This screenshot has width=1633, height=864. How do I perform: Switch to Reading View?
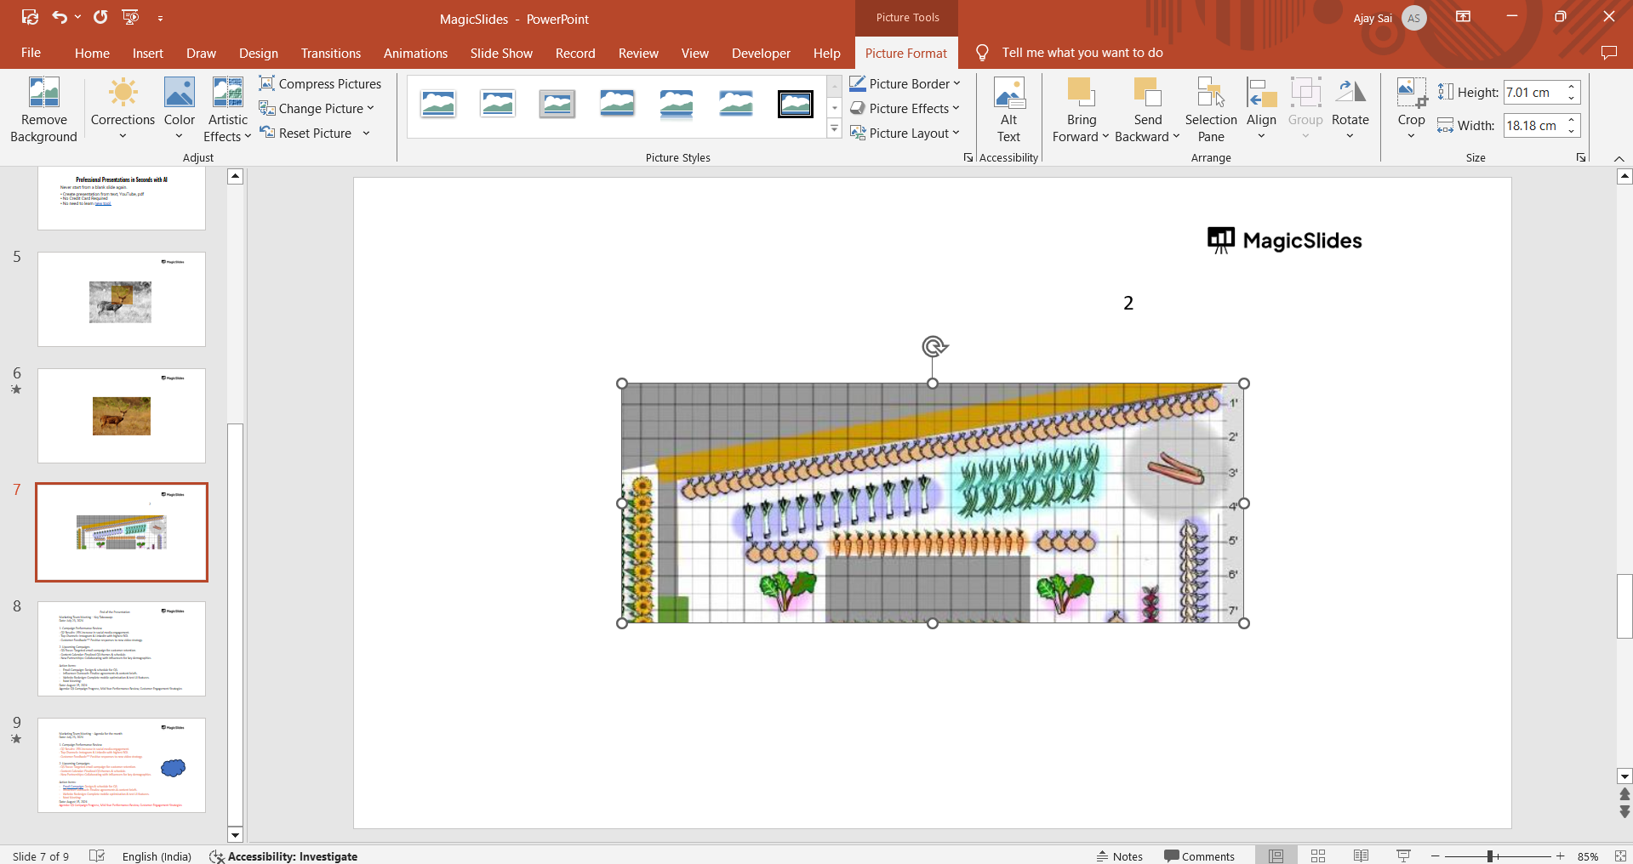[x=1361, y=855]
